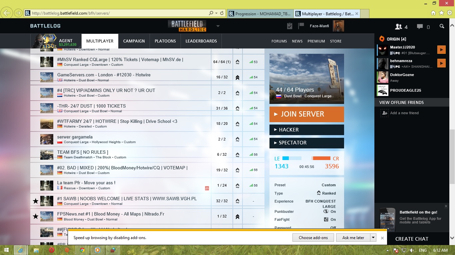
Task: Click the flag icon beside Faze-Manfi
Action: (301, 26)
